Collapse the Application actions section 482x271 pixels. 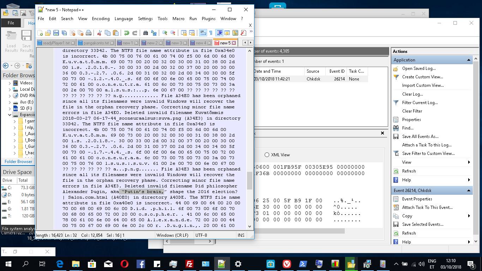469,60
